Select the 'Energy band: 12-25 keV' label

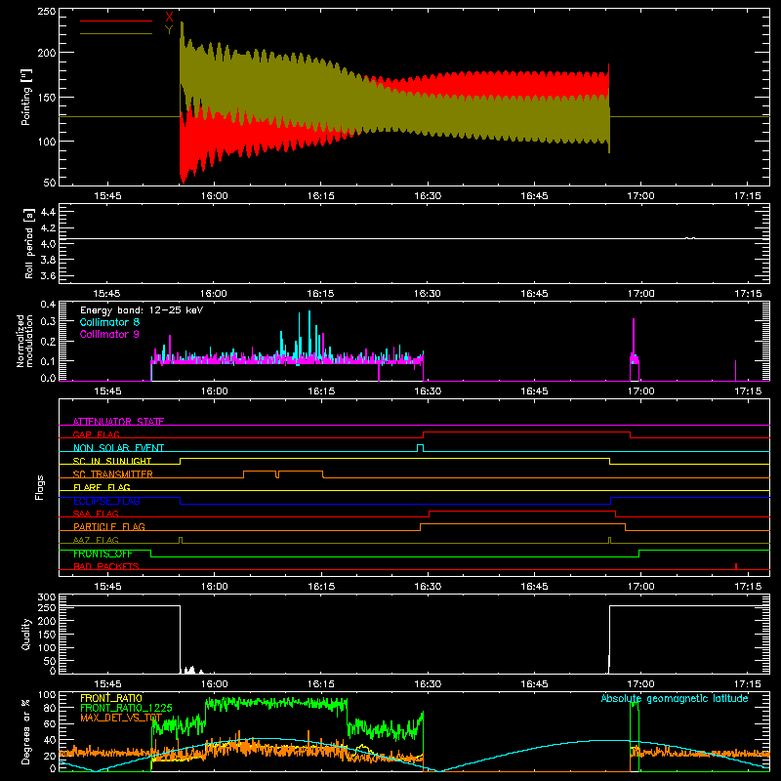click(142, 310)
